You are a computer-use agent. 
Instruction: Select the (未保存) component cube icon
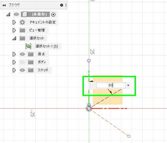[x=24, y=14]
